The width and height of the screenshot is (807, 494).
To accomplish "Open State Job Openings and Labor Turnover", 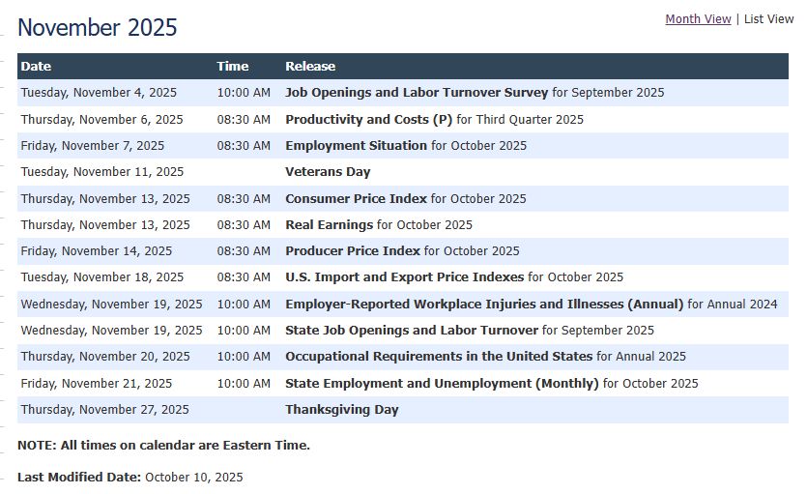I will [x=412, y=331].
